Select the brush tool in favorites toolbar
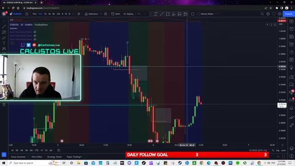 point(174,14)
